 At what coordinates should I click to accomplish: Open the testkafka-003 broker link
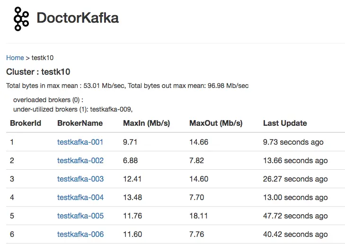[x=80, y=179]
